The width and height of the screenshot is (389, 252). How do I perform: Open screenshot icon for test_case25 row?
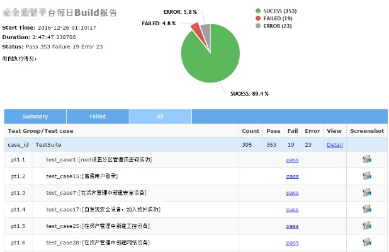coord(366,226)
